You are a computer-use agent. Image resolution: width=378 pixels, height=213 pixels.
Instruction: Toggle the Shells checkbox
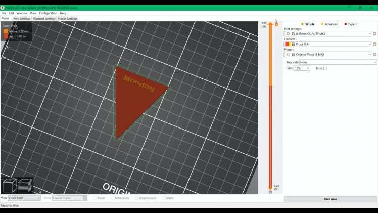[163, 198]
